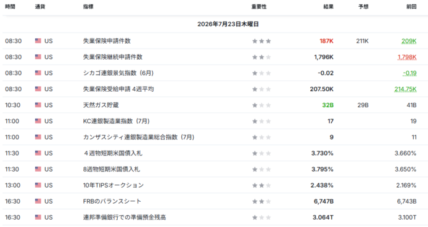
Task: Click the US flag beside KC連銀製造業指数
Action: pyautogui.click(x=38, y=121)
